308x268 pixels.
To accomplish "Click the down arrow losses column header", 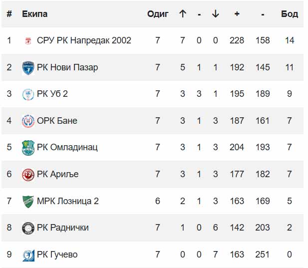I will (215, 14).
